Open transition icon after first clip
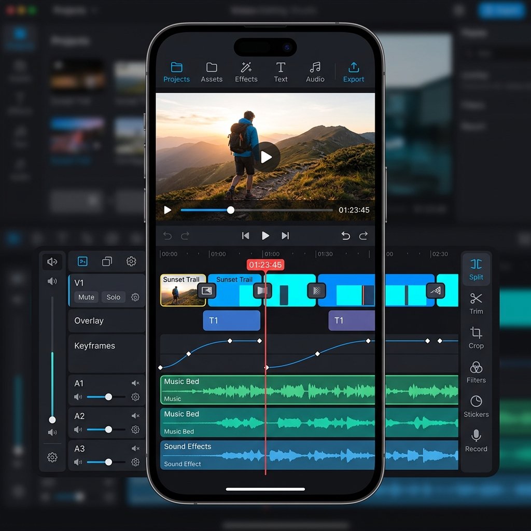 206,290
